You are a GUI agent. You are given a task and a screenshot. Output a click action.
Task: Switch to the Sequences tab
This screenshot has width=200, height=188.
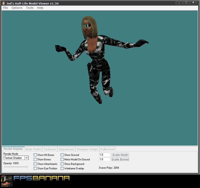[66, 149]
